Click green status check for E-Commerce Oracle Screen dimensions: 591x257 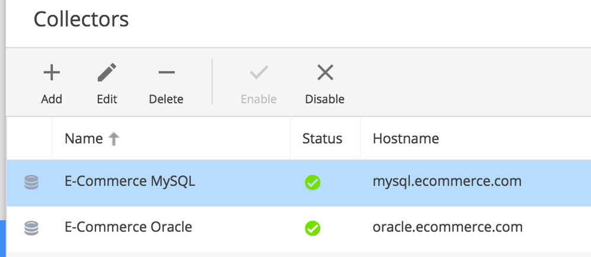[x=313, y=229]
